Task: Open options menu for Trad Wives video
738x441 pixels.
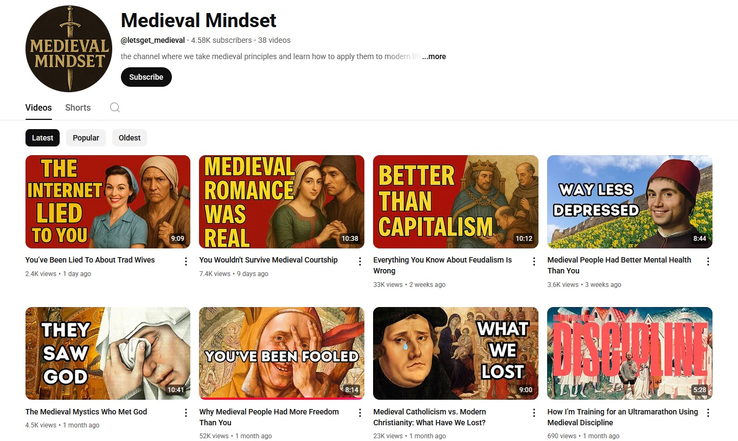Action: [x=186, y=261]
